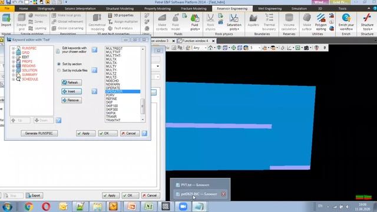Switch to the Property Modeling ribbon tab
This screenshot has height=212, width=377.
pos(157,8)
